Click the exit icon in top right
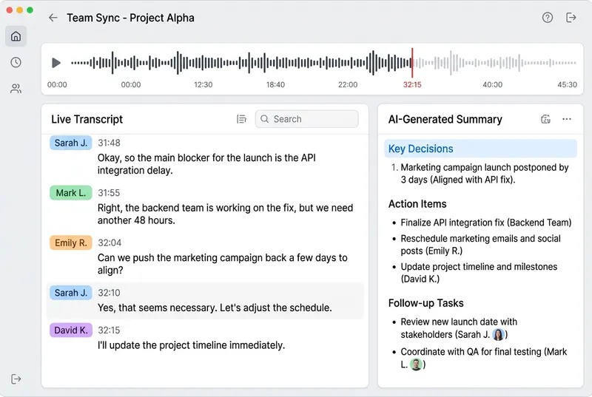The width and height of the screenshot is (592, 397). point(571,18)
